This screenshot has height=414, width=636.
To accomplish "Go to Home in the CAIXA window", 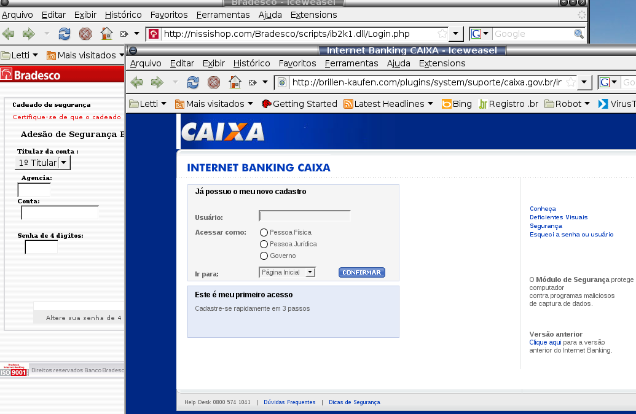I will click(x=235, y=82).
